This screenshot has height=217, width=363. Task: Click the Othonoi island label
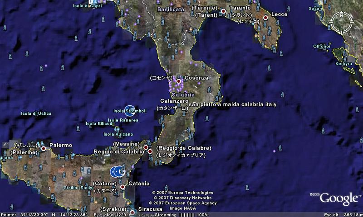tap(322, 47)
